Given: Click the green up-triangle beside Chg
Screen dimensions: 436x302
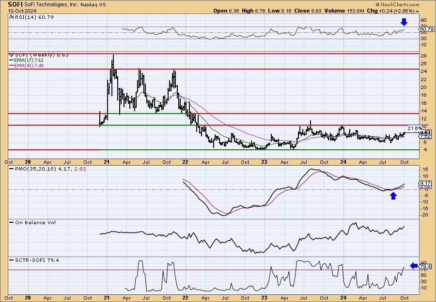Looking at the screenshot, I should point(417,11).
